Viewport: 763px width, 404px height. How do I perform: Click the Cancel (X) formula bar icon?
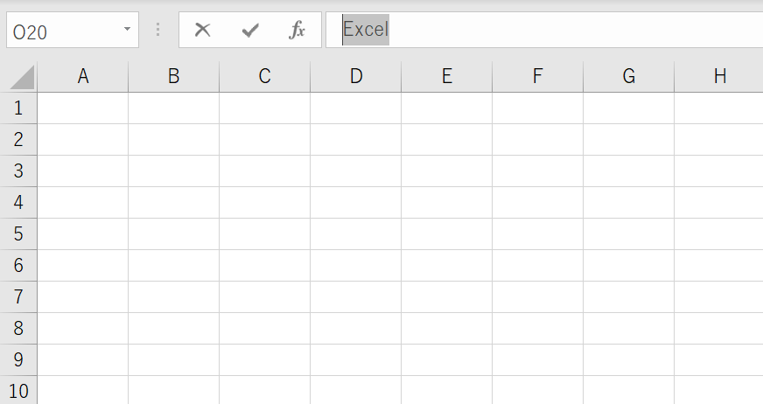[x=203, y=30]
